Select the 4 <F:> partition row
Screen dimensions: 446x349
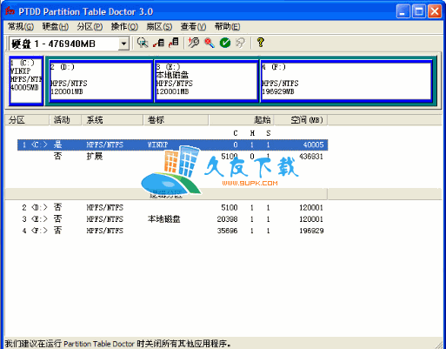(x=172, y=231)
